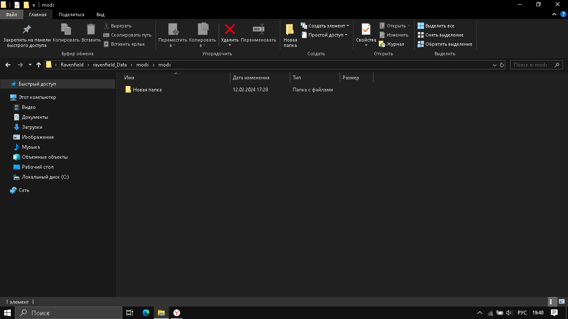Open Task View on taskbar
568x319 pixels.
click(130, 313)
